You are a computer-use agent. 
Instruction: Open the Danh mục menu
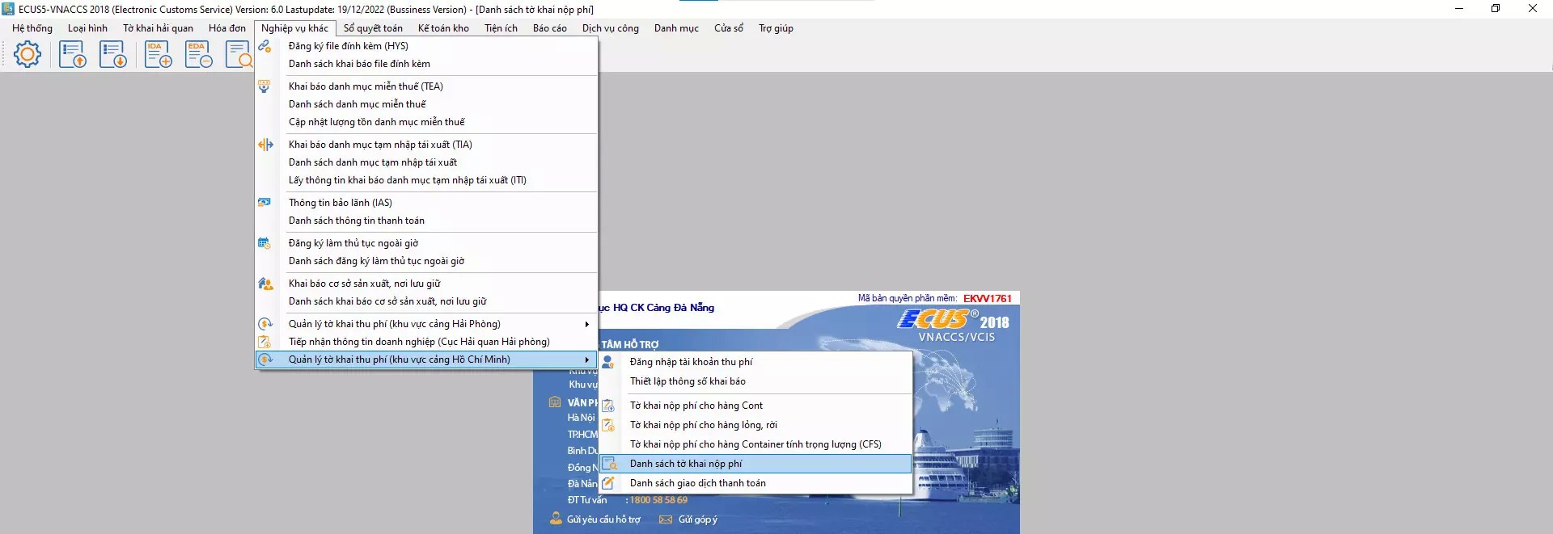[x=676, y=28]
